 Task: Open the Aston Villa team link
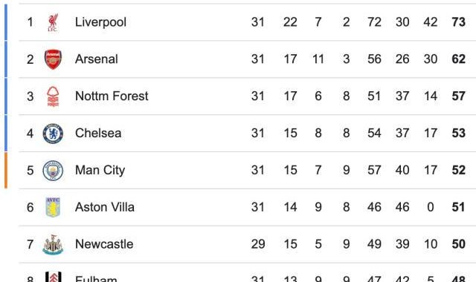[x=104, y=207]
